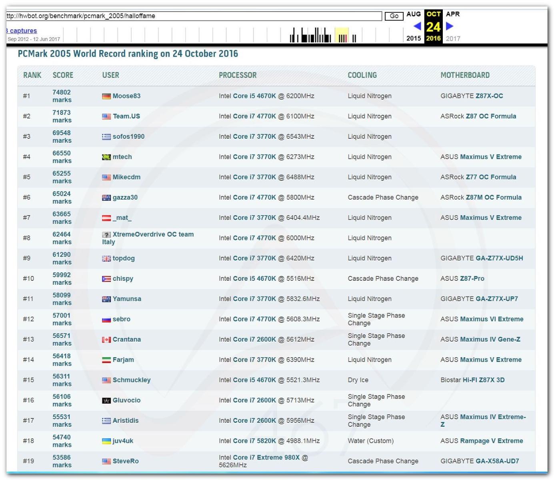Open Core i7 4770K link in Team.US row
Viewport: 554px width, 480px height.
[254, 116]
